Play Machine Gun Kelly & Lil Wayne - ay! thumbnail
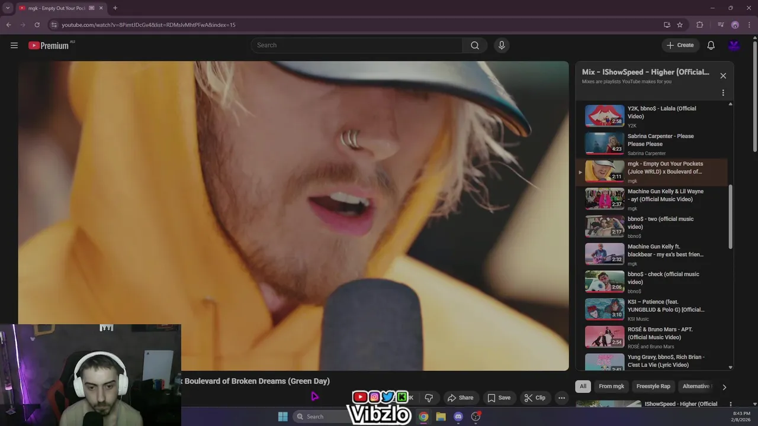Screen dimensions: 758x426 pos(605,199)
